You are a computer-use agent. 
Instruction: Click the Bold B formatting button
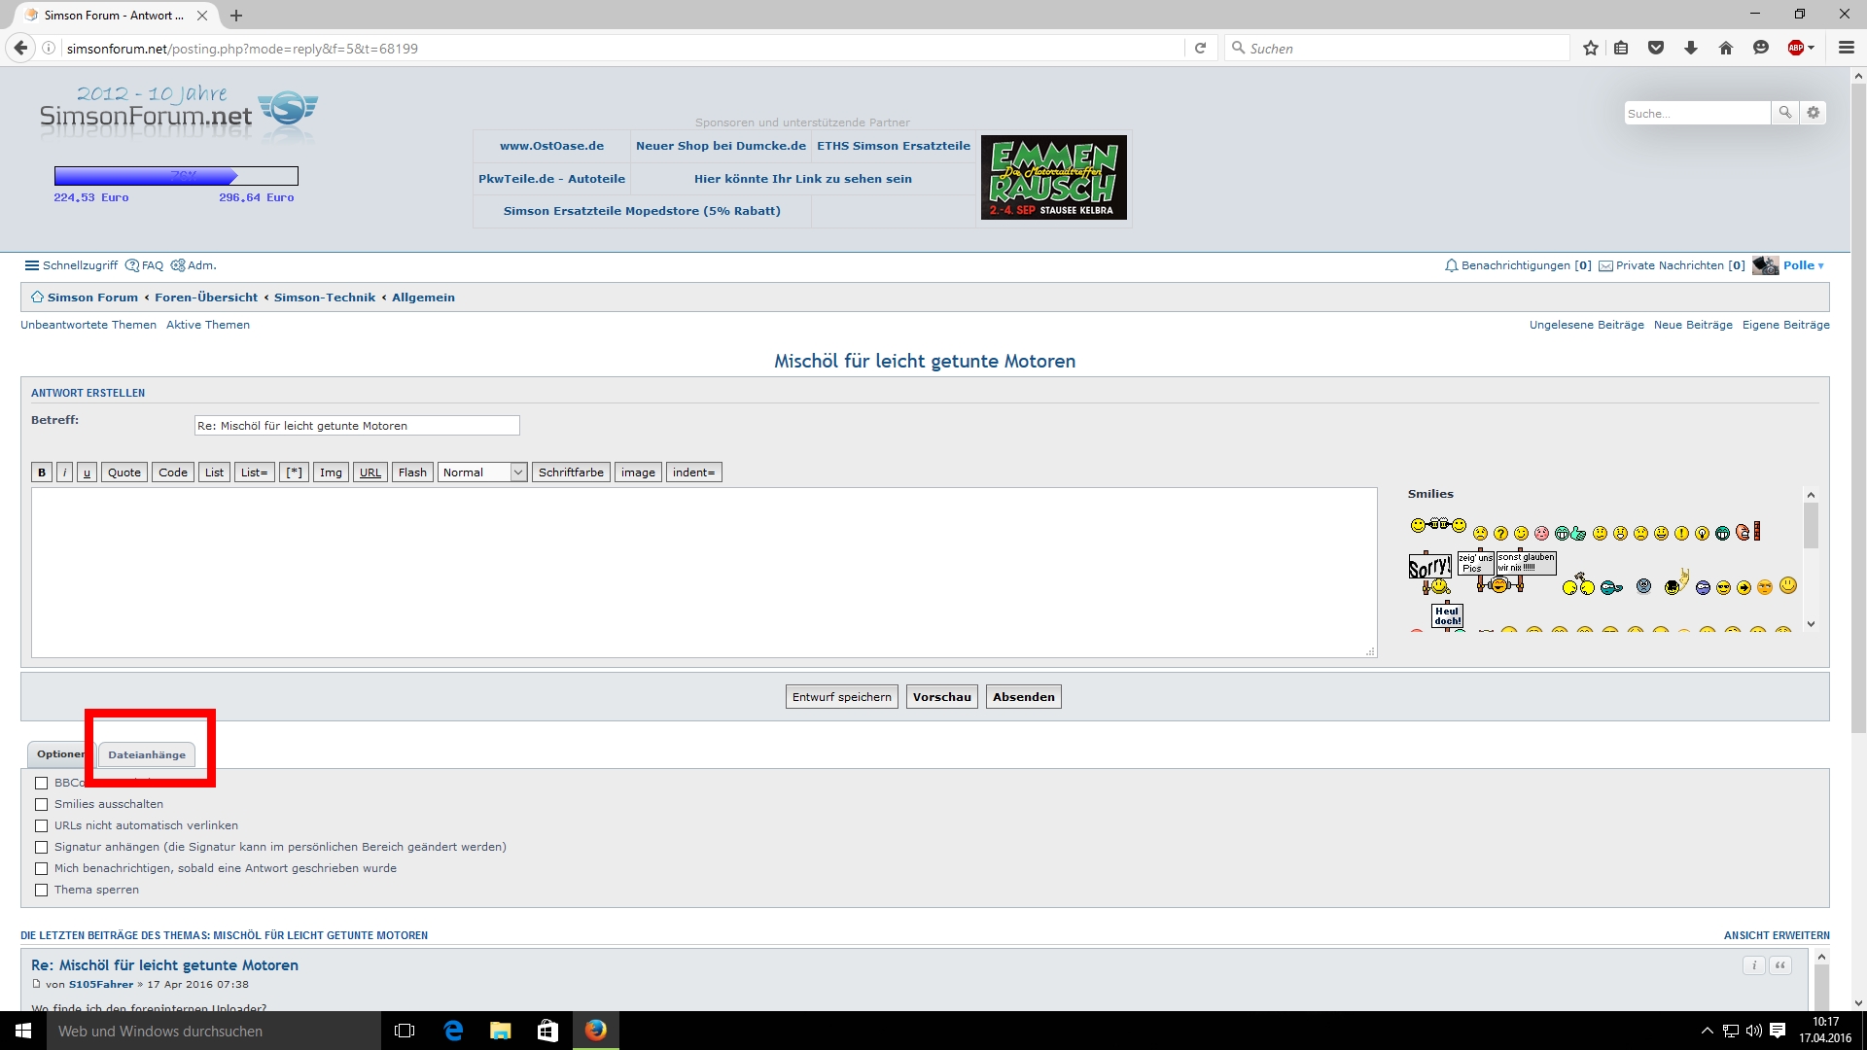pyautogui.click(x=42, y=472)
